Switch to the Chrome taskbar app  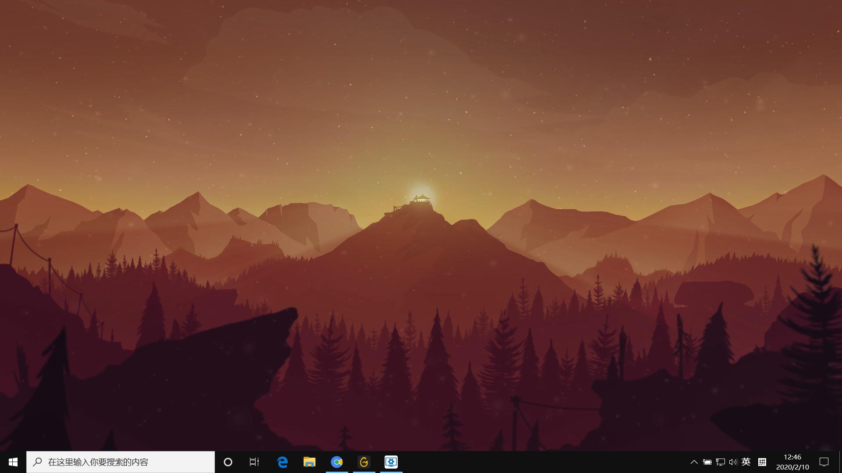pos(337,462)
